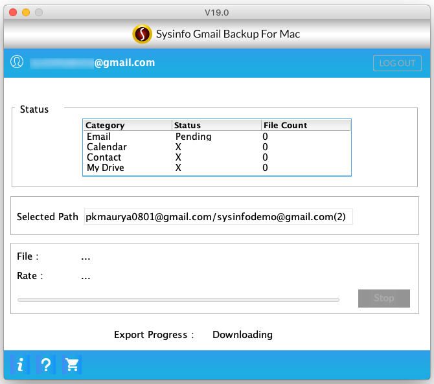Click the Selected Path label
Screen dimensions: 434x384
point(47,217)
